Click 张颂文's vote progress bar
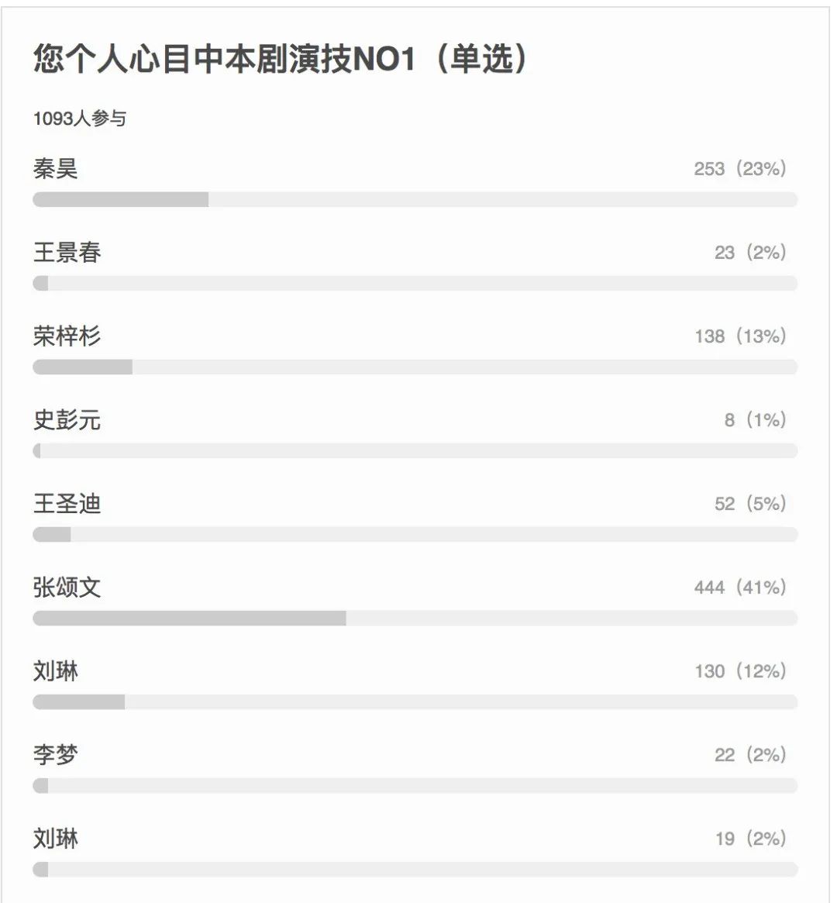Screen dimensions: 837x903 coord(415,619)
